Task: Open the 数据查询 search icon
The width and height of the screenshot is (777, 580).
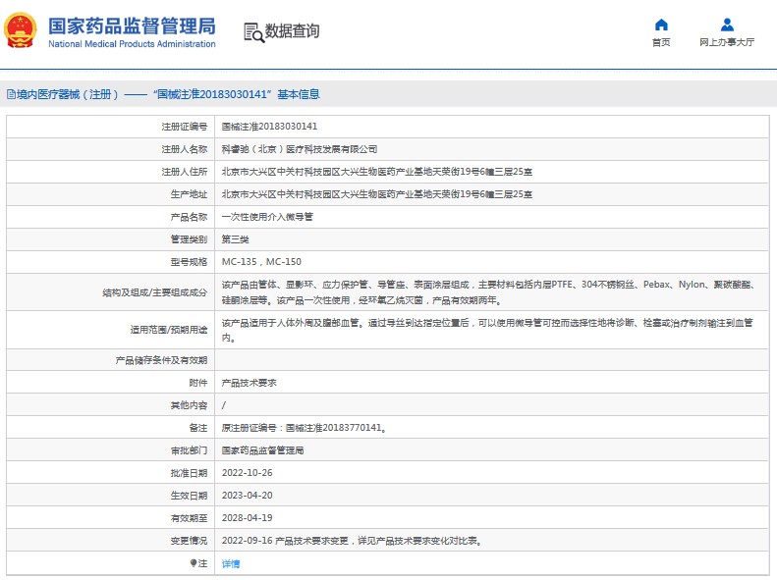Action: point(253,32)
